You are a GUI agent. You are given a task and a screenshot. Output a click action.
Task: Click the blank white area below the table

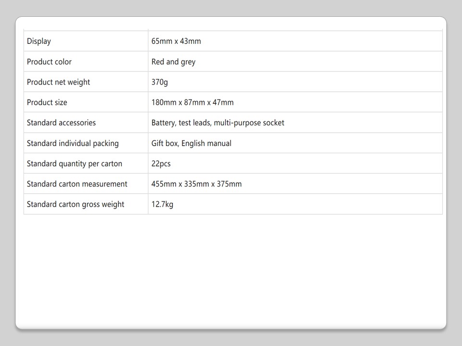click(x=231, y=269)
